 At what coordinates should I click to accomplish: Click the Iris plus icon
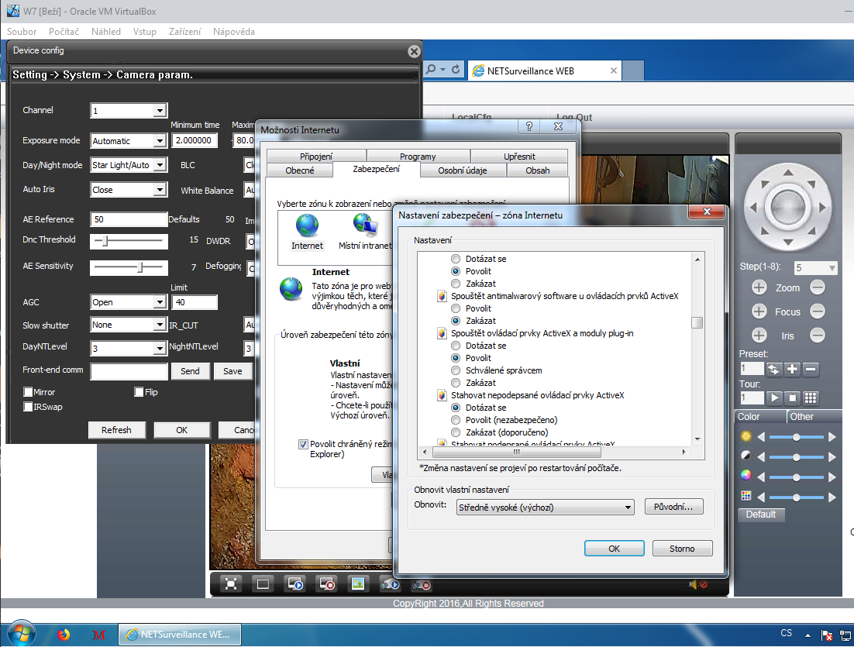pos(759,336)
